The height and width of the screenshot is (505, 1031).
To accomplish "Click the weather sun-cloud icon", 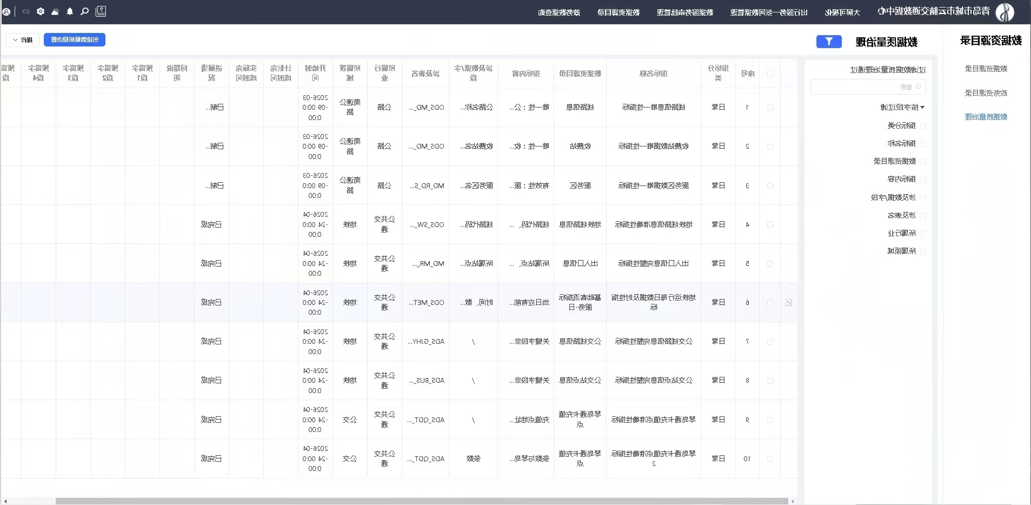I will [55, 11].
